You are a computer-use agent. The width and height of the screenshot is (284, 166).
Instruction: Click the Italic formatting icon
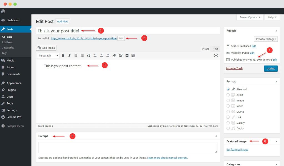(x=69, y=56)
